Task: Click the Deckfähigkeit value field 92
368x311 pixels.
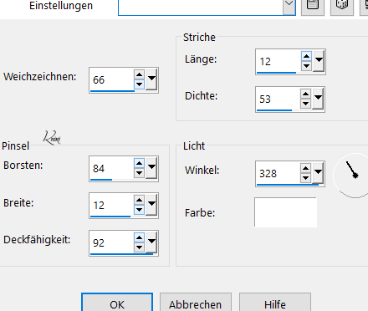Action: pos(112,242)
